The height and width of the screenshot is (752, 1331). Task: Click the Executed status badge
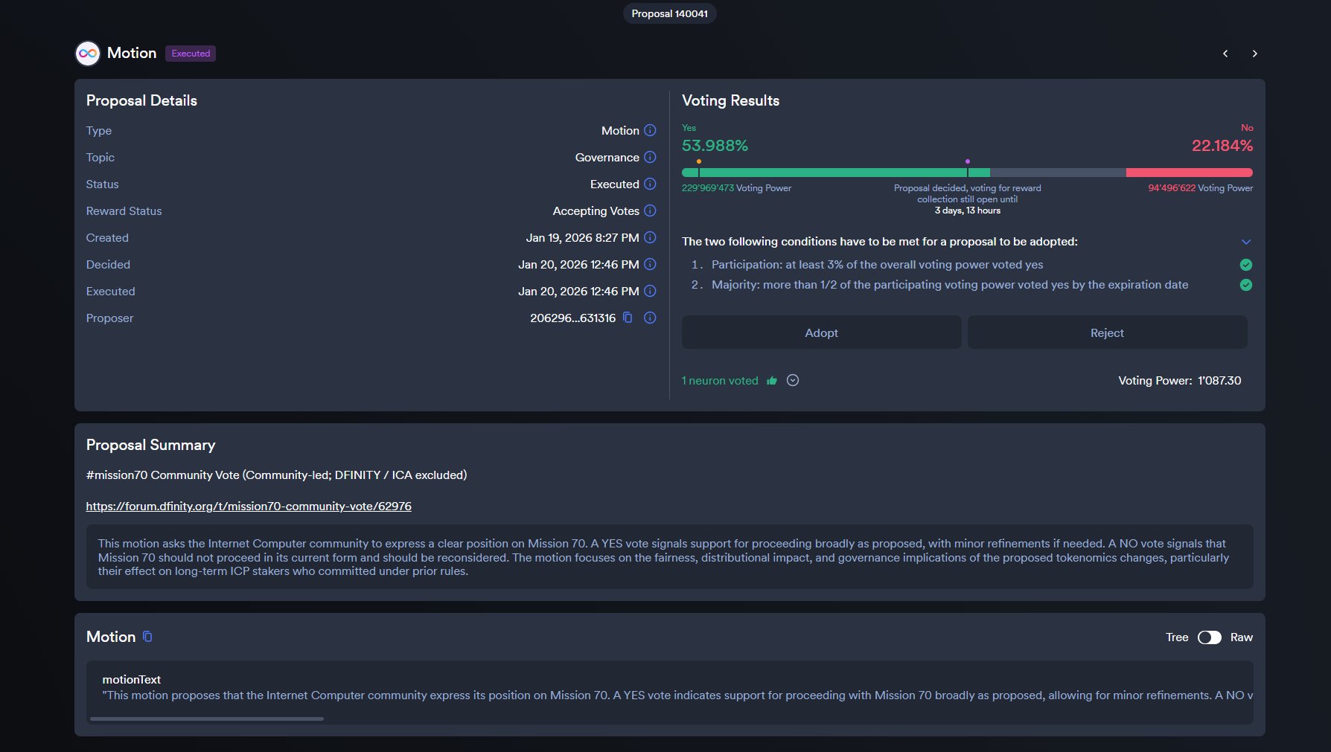tap(191, 54)
